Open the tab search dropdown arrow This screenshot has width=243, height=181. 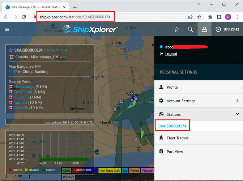tap(199, 4)
